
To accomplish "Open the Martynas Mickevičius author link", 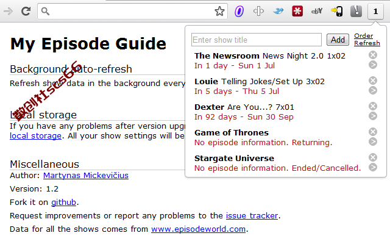I will pyautogui.click(x=86, y=176).
